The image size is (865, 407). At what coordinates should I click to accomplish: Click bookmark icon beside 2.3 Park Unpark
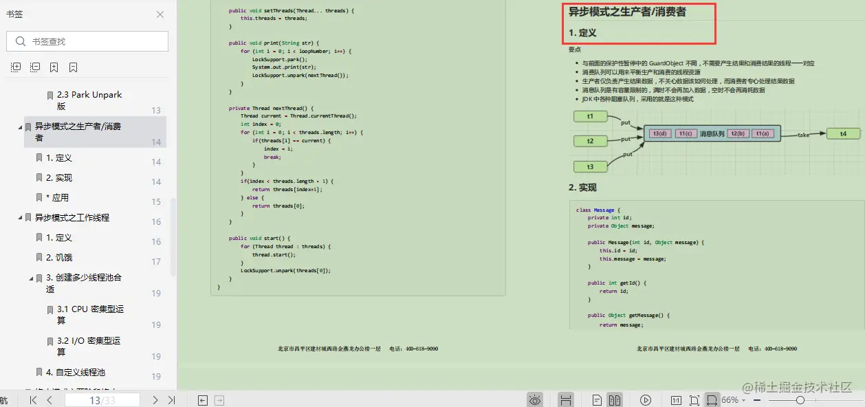(50, 95)
